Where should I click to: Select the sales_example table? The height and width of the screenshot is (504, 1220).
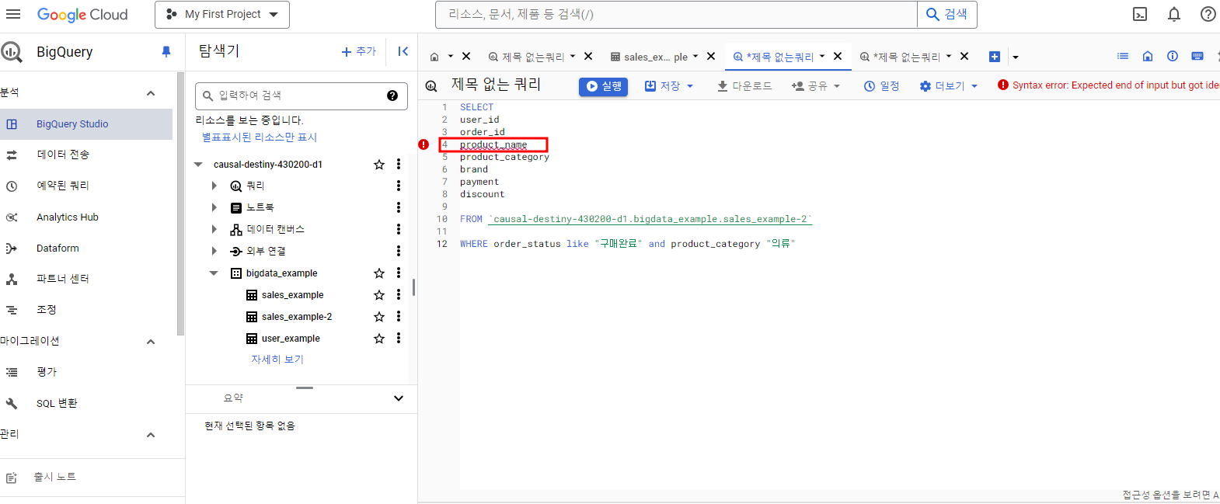tap(292, 295)
